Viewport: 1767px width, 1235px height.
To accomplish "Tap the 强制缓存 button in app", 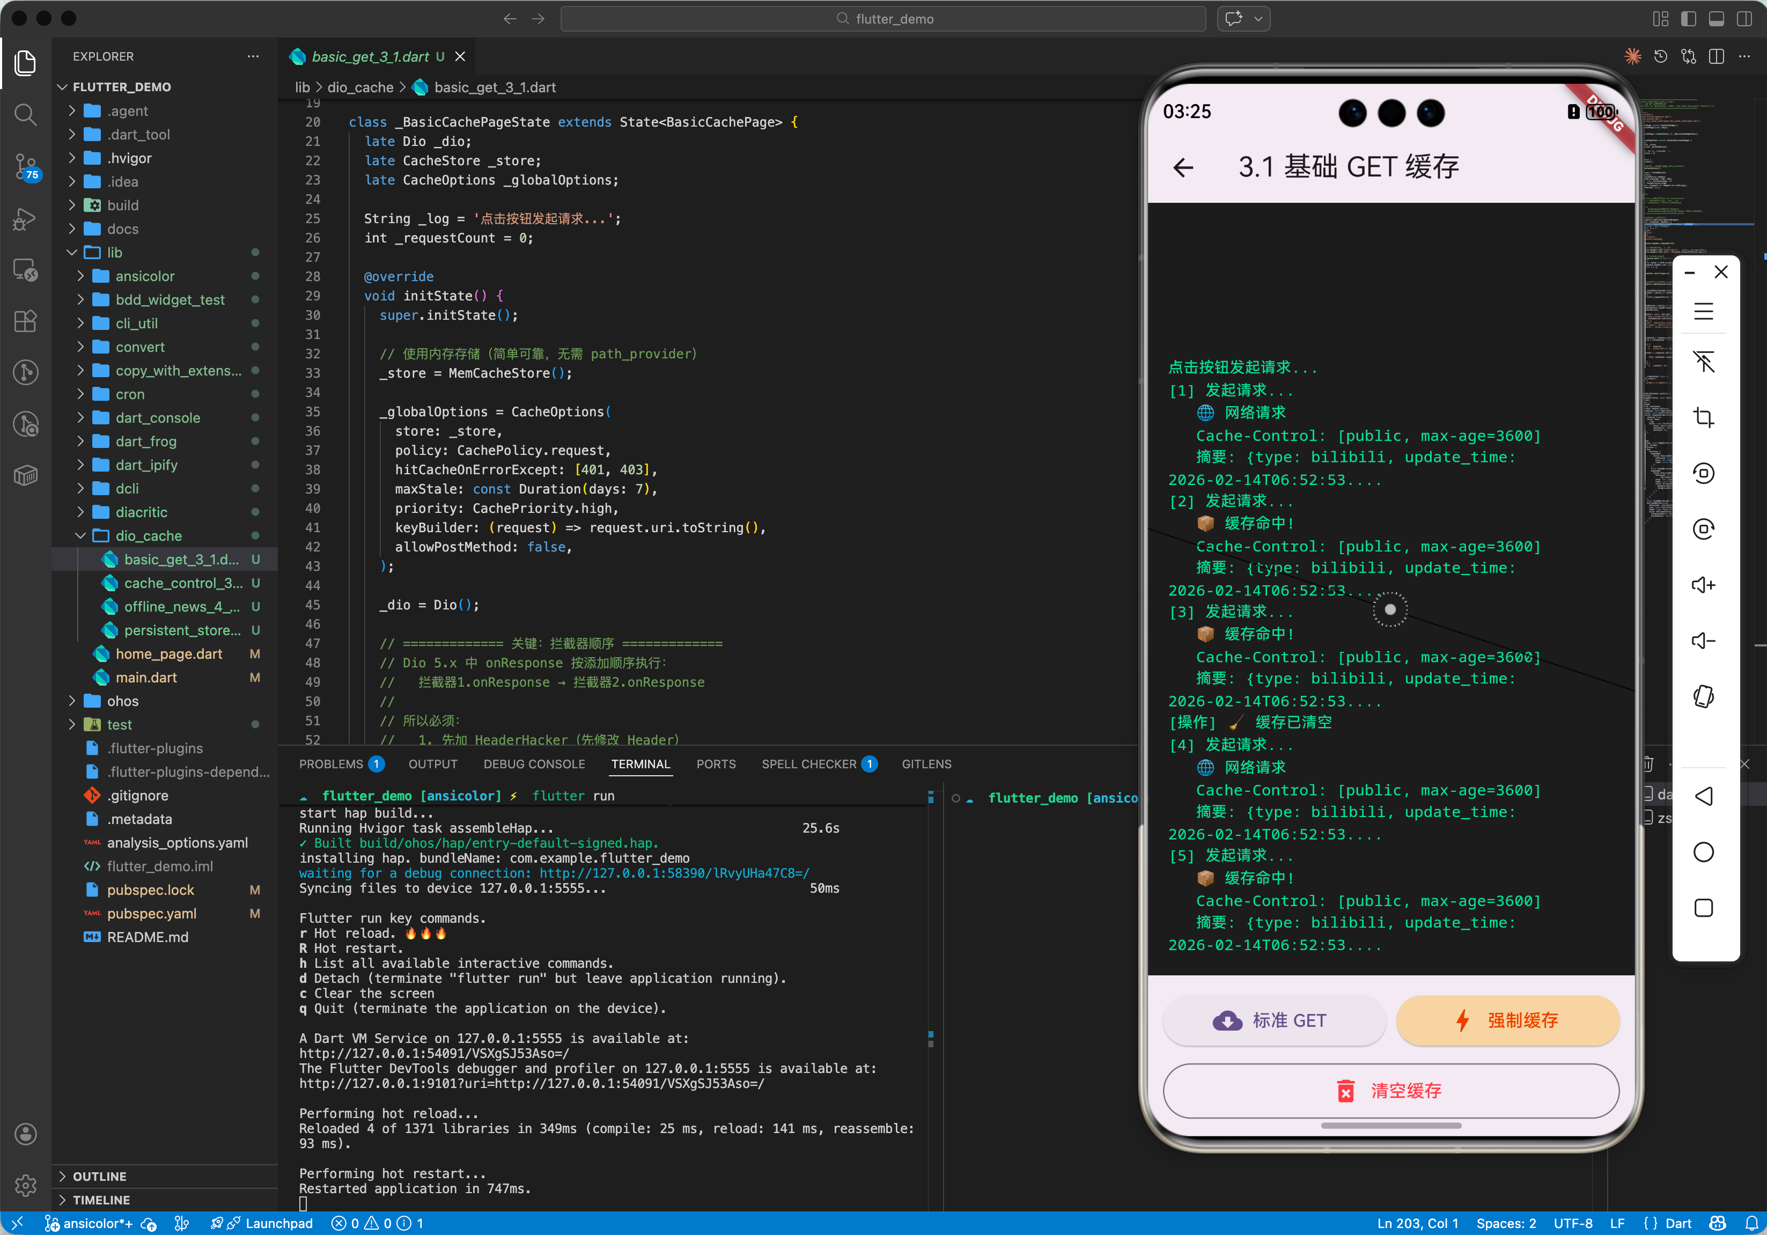I will (1508, 1020).
